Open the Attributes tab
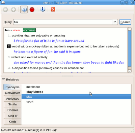This screenshot has height=133, width=135. [x=12, y=99]
